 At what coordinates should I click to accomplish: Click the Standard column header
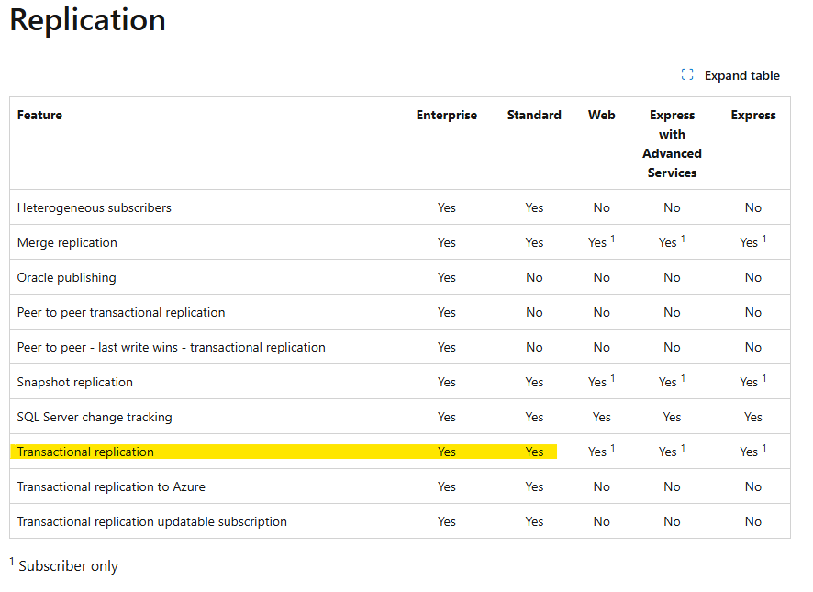coord(534,115)
